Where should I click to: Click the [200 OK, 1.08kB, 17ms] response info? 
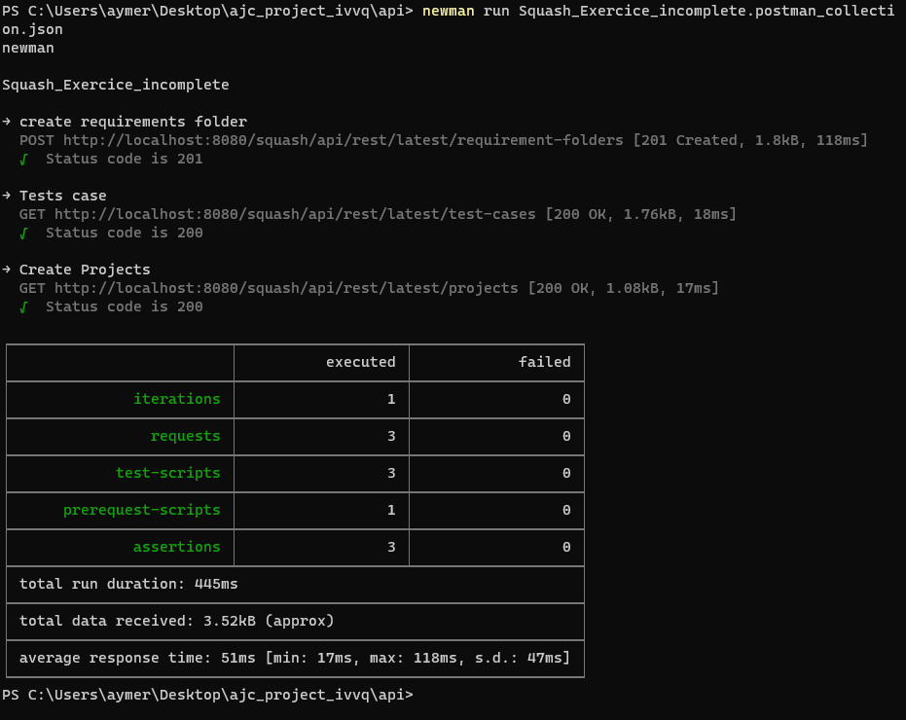click(624, 288)
